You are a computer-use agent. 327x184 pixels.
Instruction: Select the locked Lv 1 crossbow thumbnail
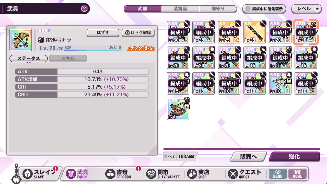[x=178, y=109]
